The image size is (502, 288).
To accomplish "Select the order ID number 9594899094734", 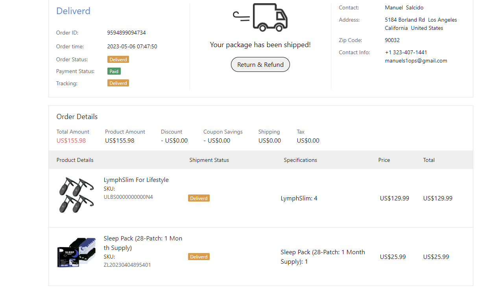I will 126,33.
